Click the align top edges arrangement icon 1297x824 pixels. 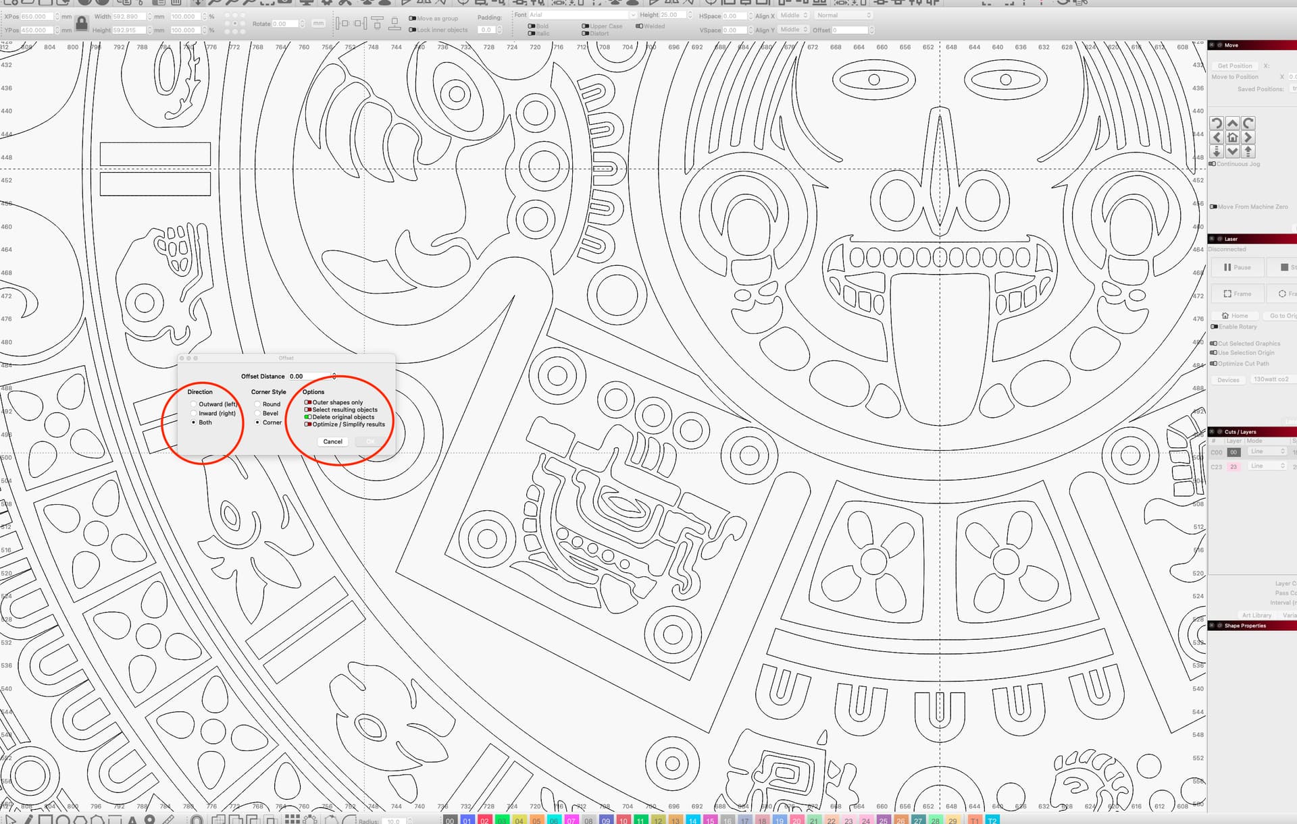click(377, 24)
